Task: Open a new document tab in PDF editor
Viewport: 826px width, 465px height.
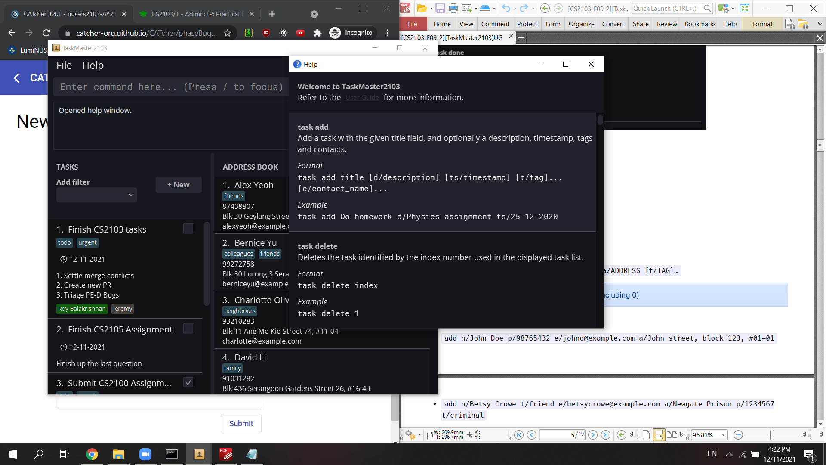Action: click(x=521, y=38)
